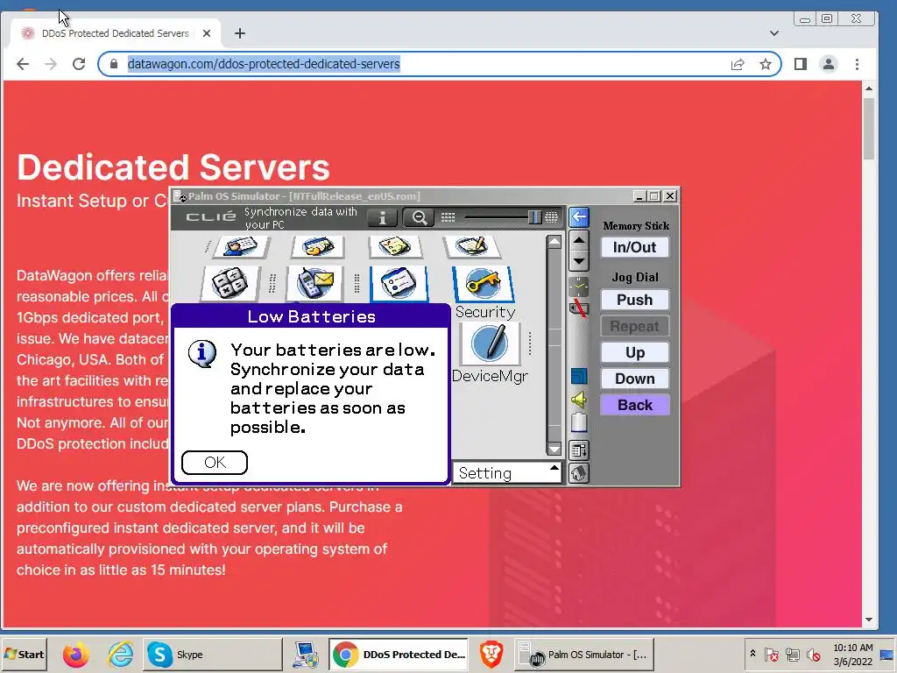
Task: Click the network monitor taskbar icon
Action: [x=305, y=655]
